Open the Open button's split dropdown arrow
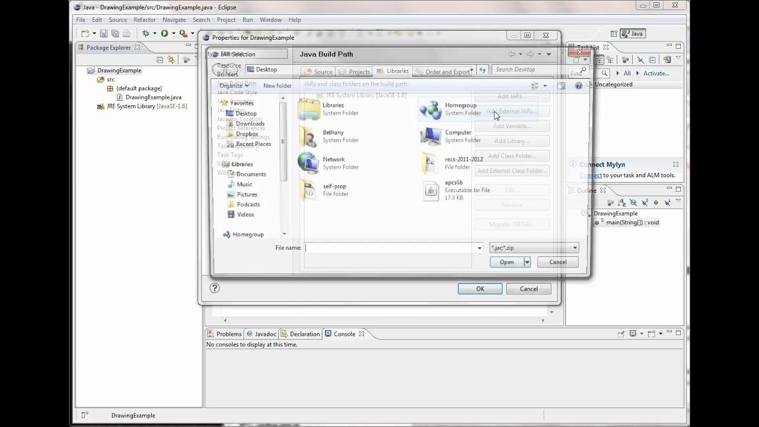759x427 pixels. [x=527, y=262]
